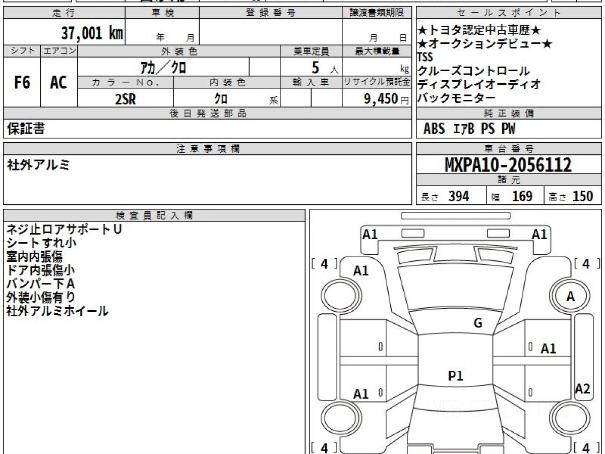
Task: Click the 諸元 header
Action: coord(509,180)
